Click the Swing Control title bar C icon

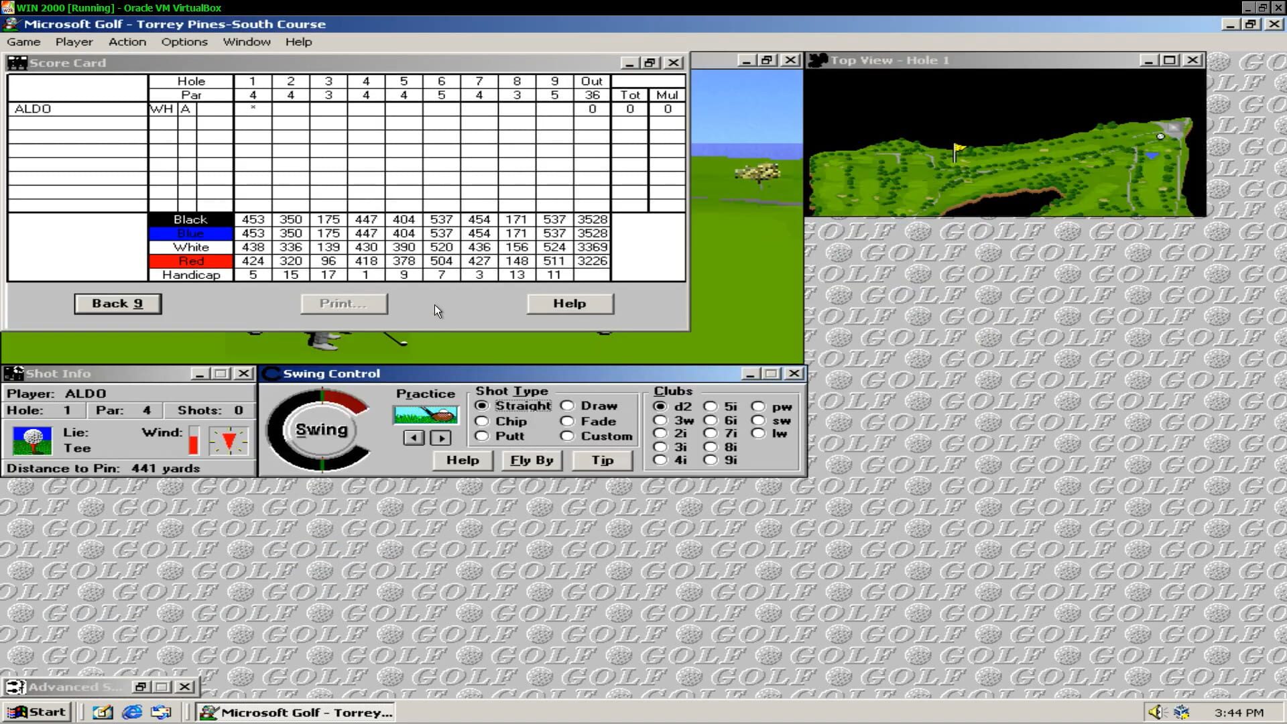click(x=272, y=373)
